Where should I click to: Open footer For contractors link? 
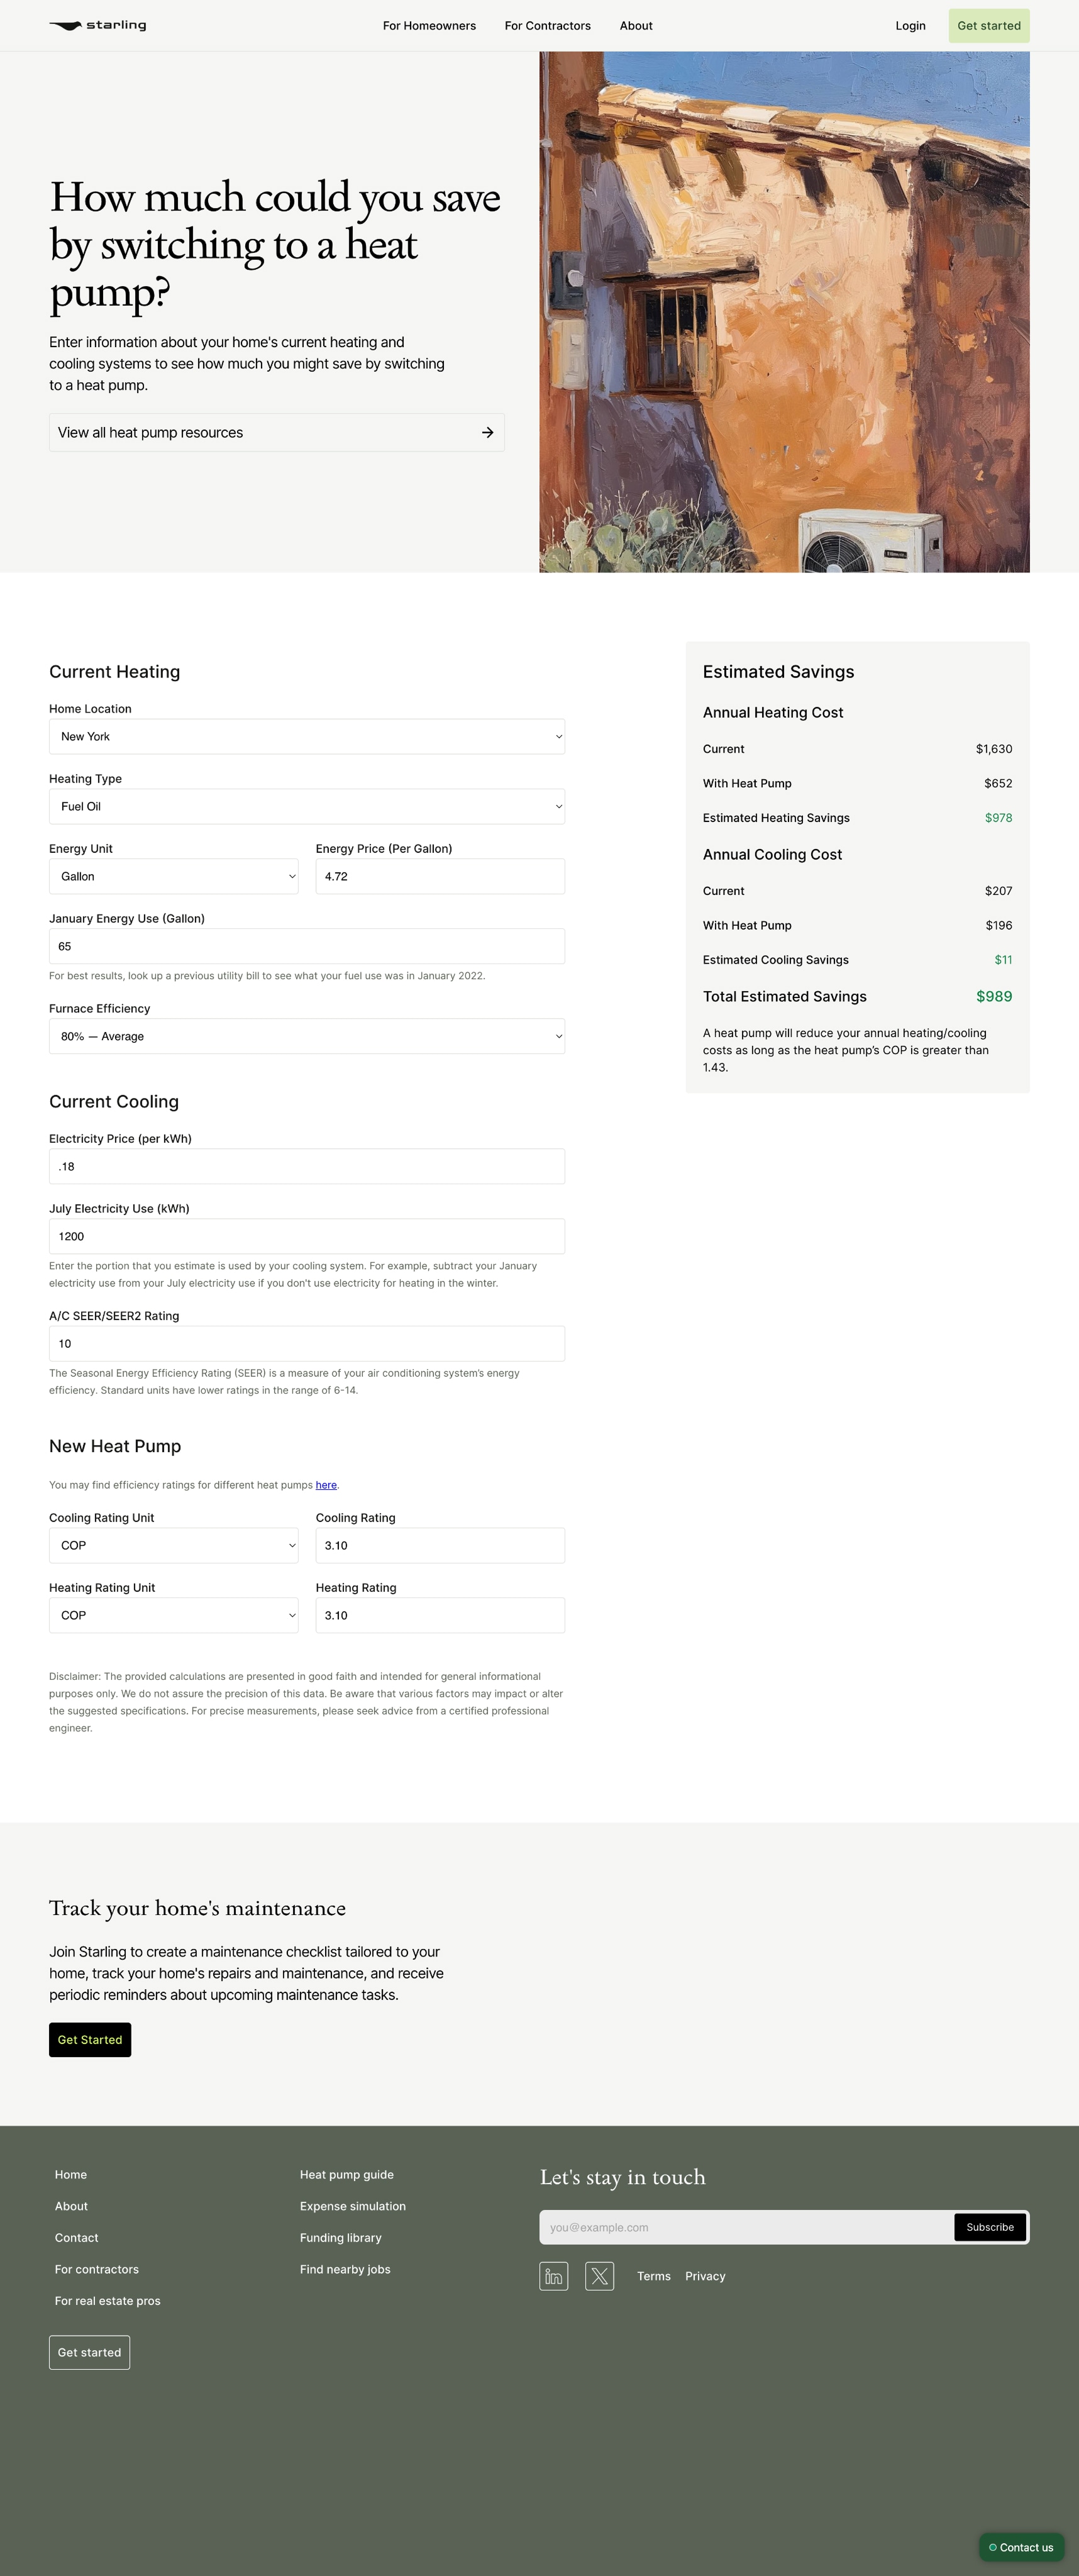point(97,2269)
